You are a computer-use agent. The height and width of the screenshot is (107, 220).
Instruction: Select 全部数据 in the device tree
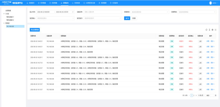pos(8,11)
